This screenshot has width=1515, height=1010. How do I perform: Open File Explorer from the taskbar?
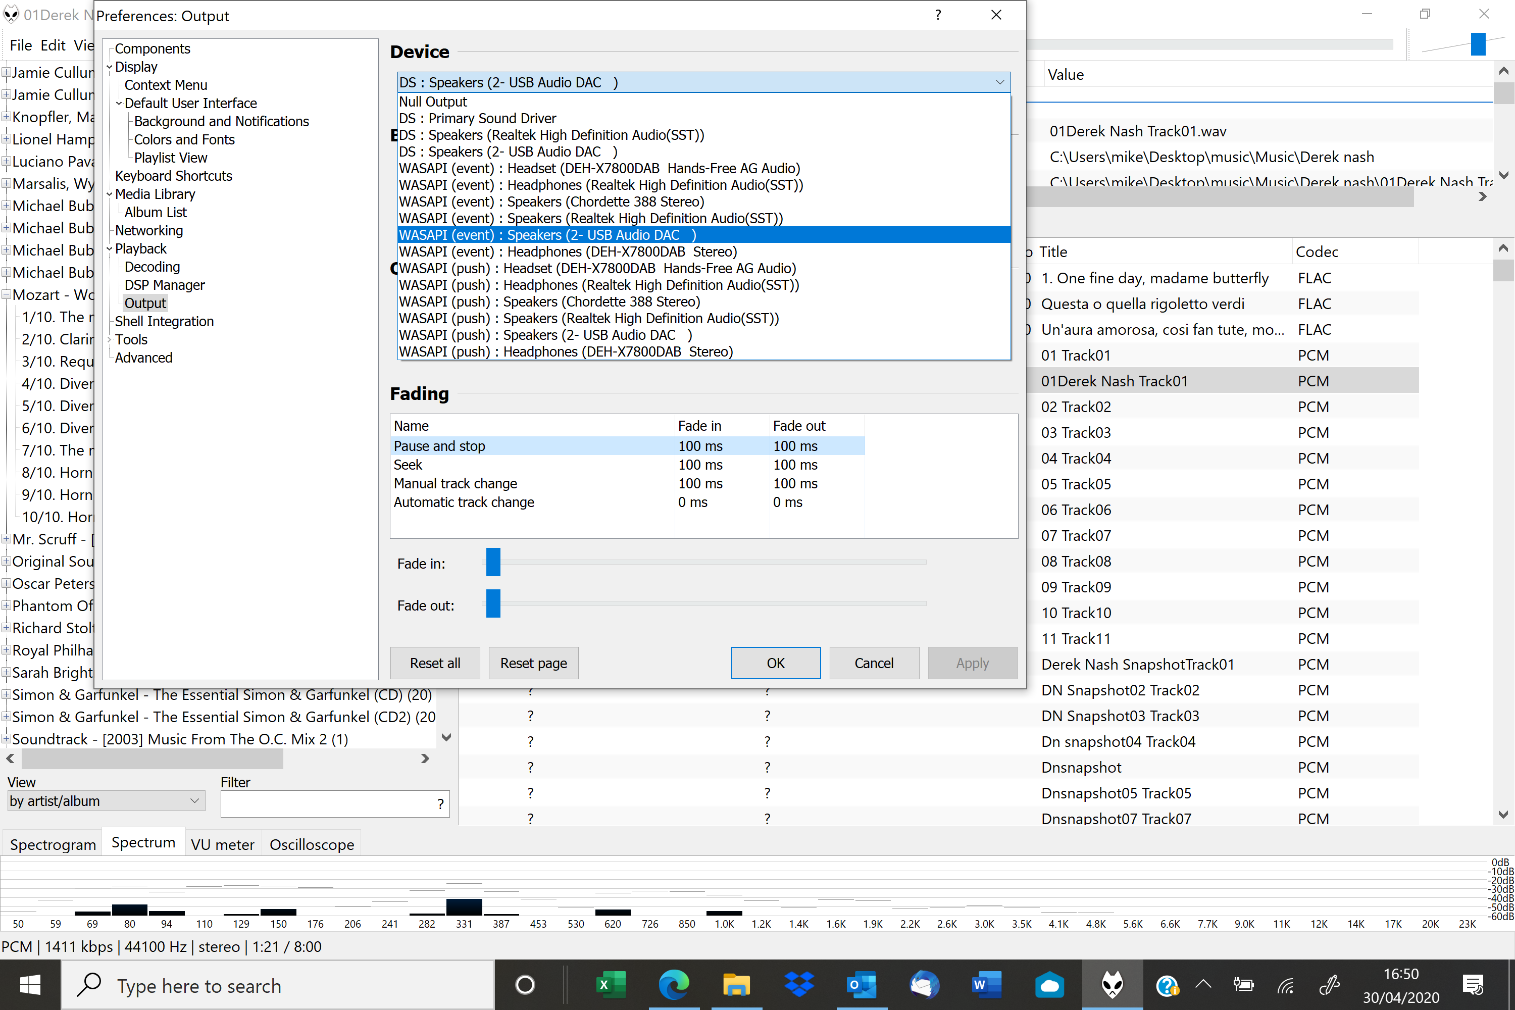pyautogui.click(x=736, y=985)
